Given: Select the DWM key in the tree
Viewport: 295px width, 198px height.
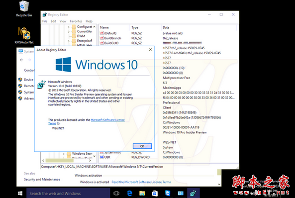Looking at the screenshot, I should click(81, 36).
